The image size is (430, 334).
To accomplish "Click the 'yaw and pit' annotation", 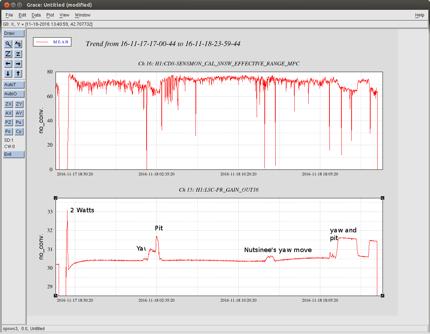I will (343, 234).
